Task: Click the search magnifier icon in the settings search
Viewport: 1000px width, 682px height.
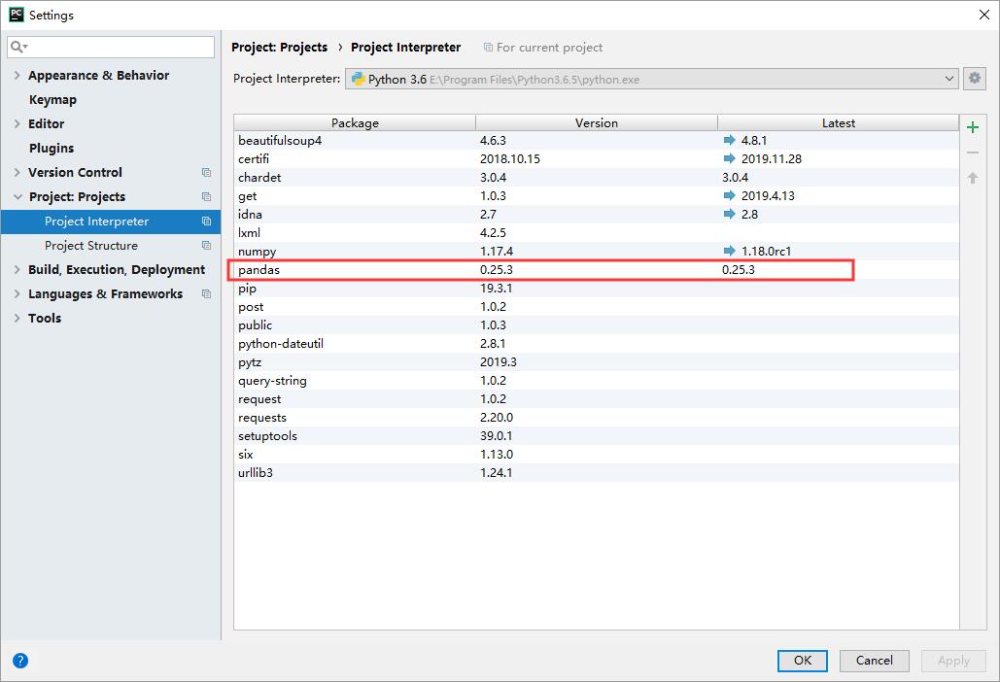Action: (18, 47)
